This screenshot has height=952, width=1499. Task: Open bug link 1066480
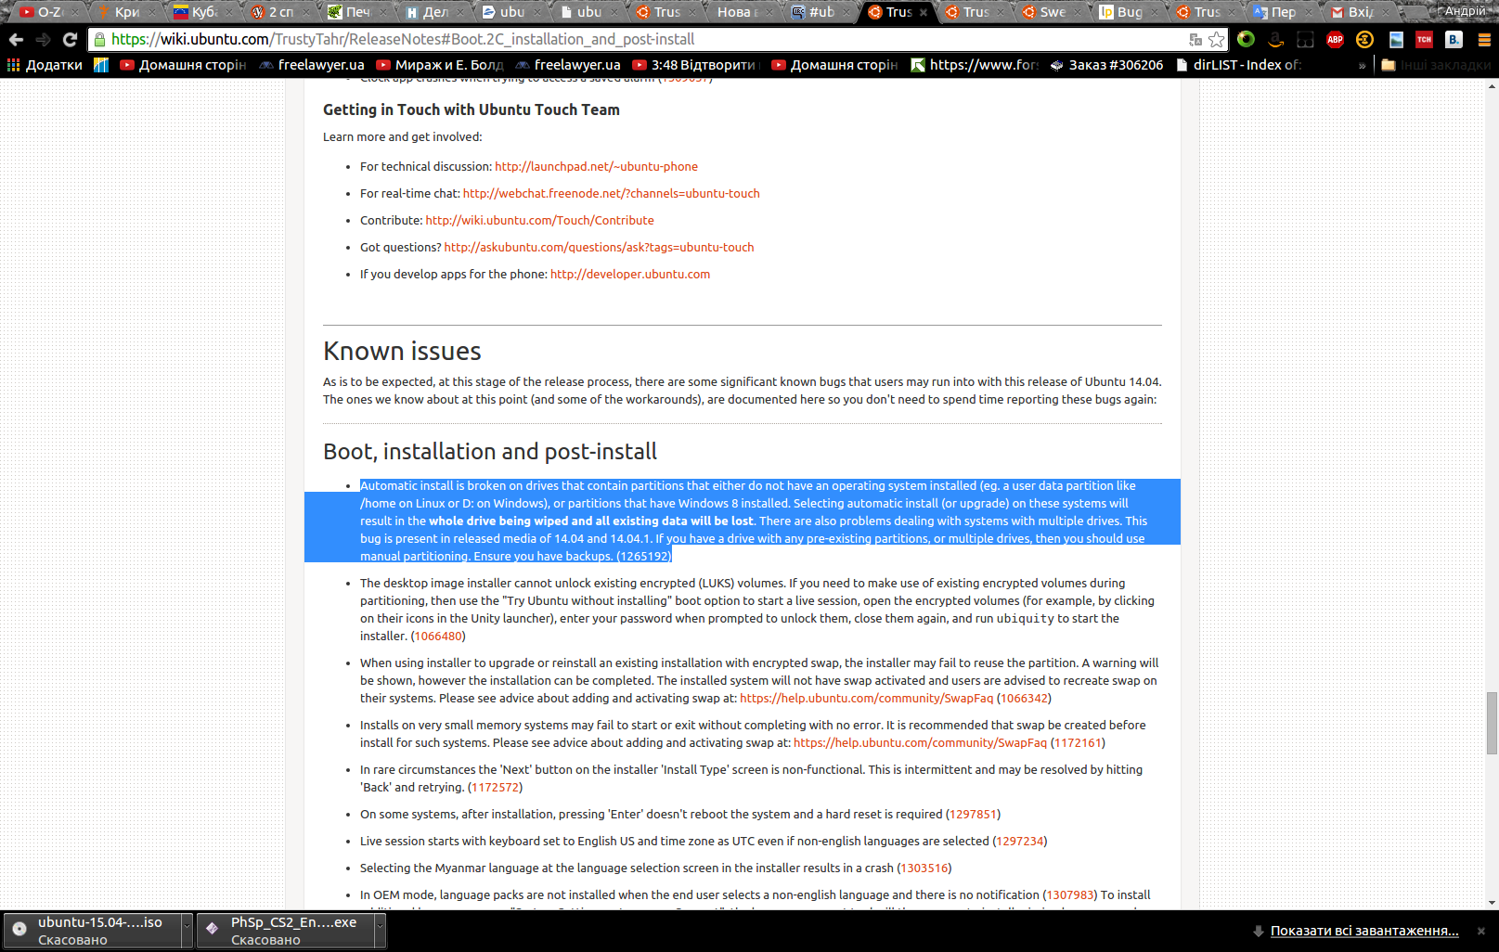coord(438,637)
